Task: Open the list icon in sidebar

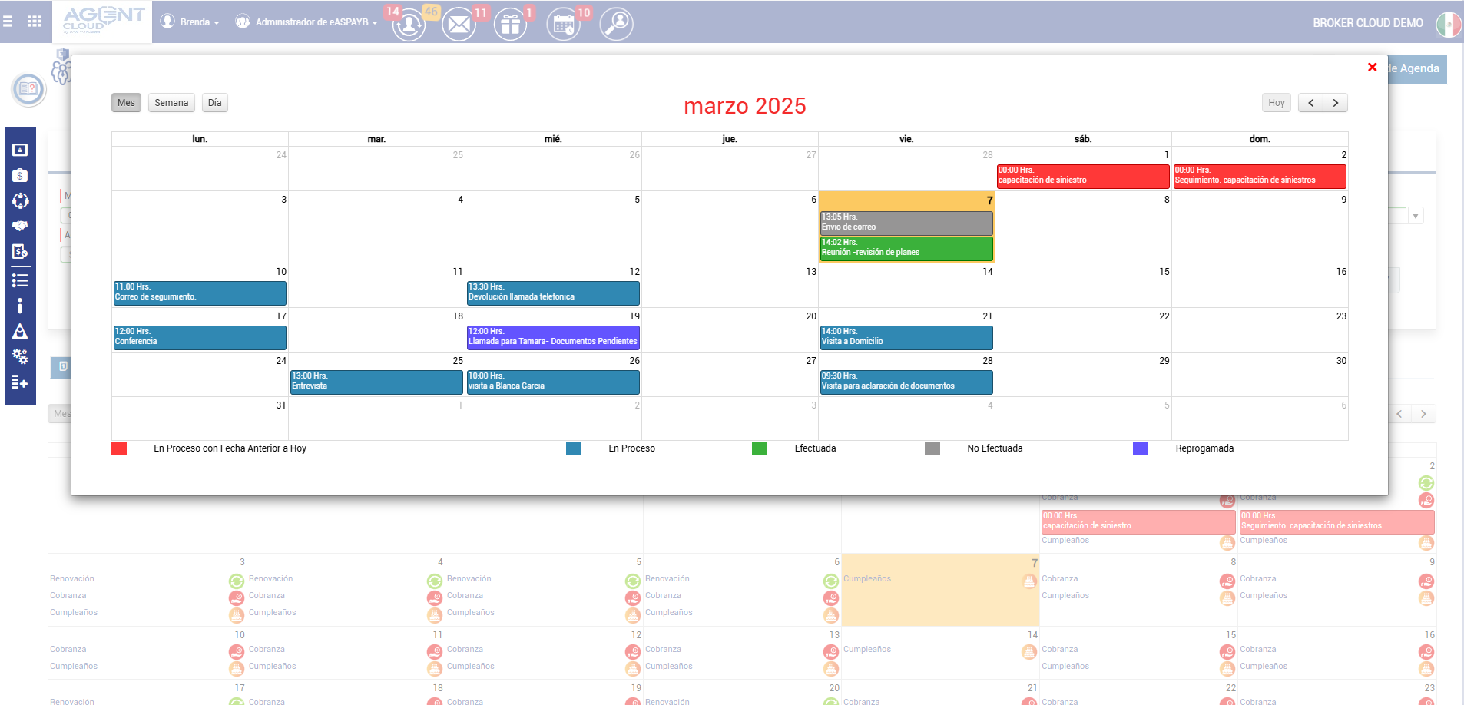Action: pyautogui.click(x=20, y=280)
